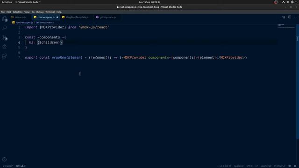
Task: Open the Debug view in activity bar
Action: click(x=5, y=47)
